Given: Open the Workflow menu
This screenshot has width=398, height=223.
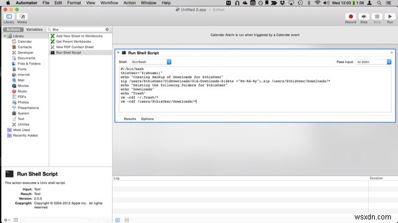Looking at the screenshot, I should (109, 3).
